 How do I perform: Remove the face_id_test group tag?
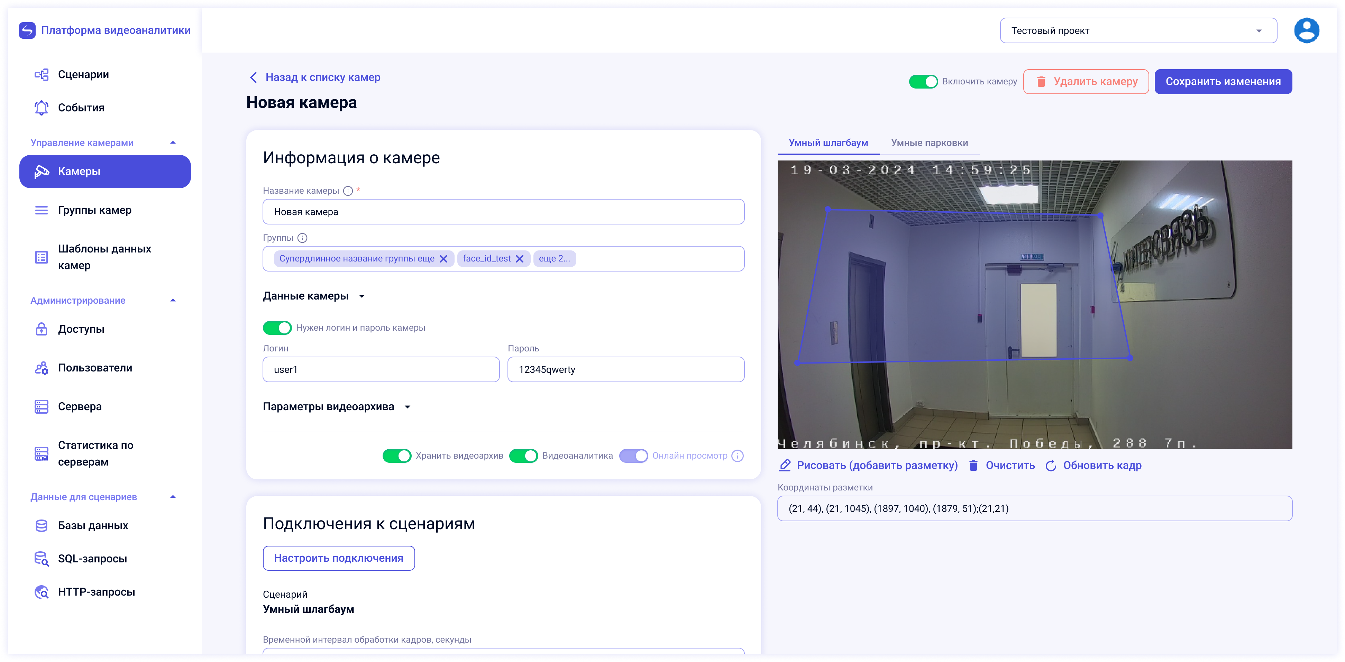(x=520, y=258)
